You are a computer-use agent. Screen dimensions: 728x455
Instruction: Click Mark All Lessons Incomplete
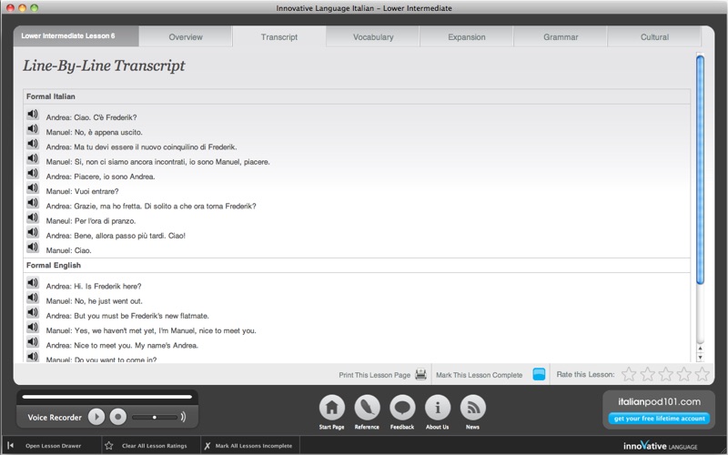click(248, 446)
